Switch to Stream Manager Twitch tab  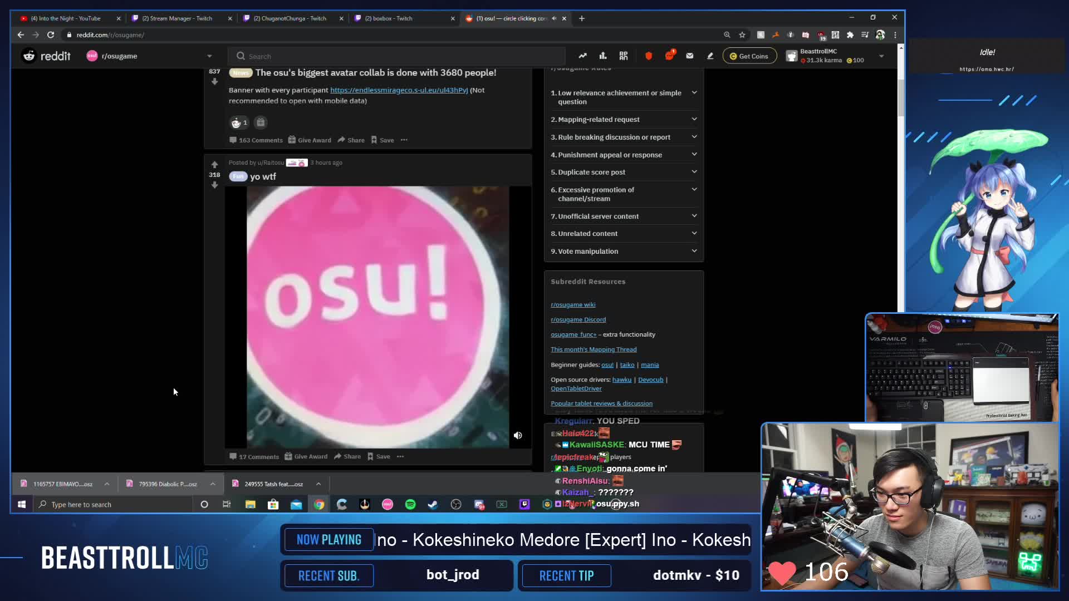(x=181, y=18)
